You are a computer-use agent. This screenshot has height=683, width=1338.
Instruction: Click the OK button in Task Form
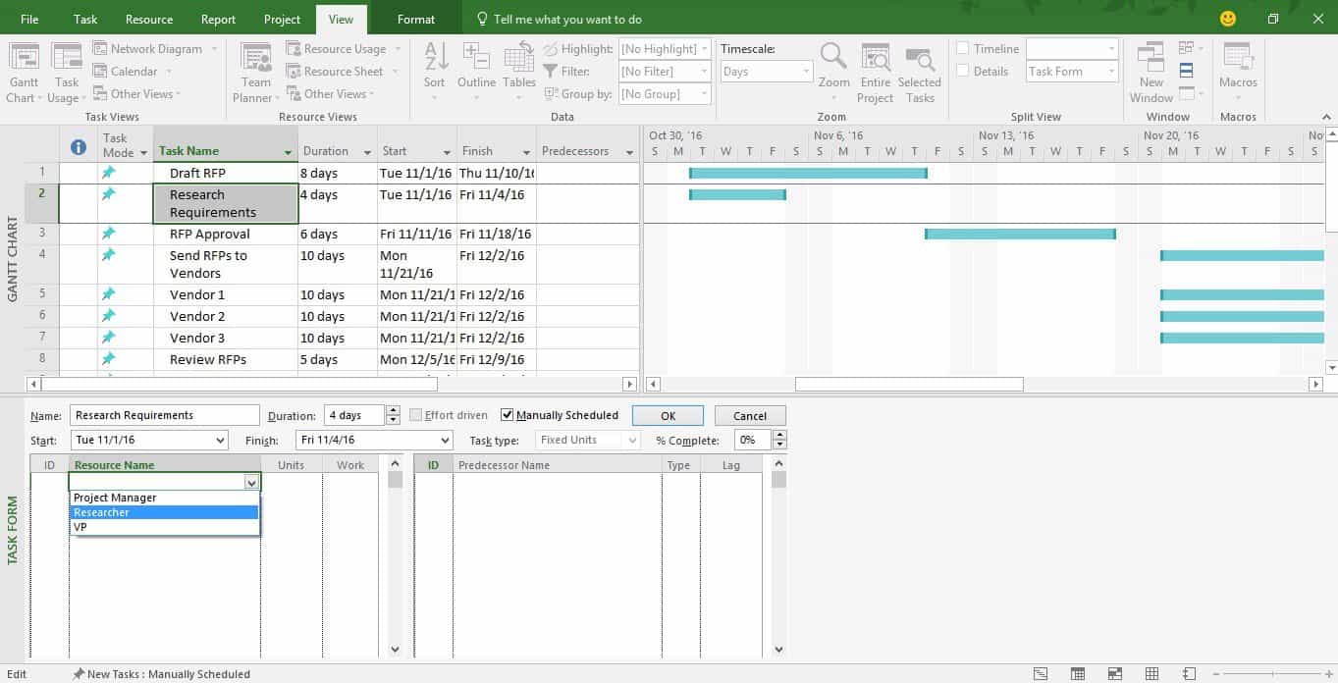click(x=668, y=416)
